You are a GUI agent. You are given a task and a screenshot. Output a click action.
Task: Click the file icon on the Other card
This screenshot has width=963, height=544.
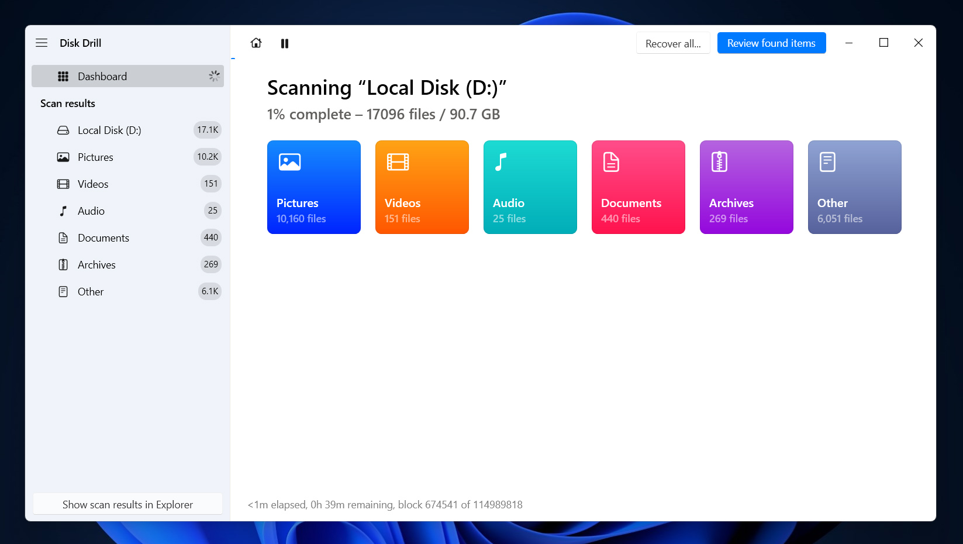click(827, 161)
